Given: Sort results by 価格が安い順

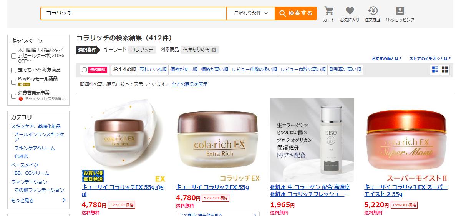Looking at the screenshot, I should tap(184, 70).
